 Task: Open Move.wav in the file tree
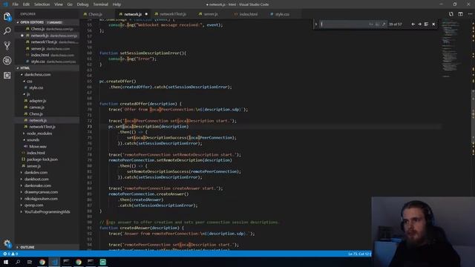pos(38,147)
